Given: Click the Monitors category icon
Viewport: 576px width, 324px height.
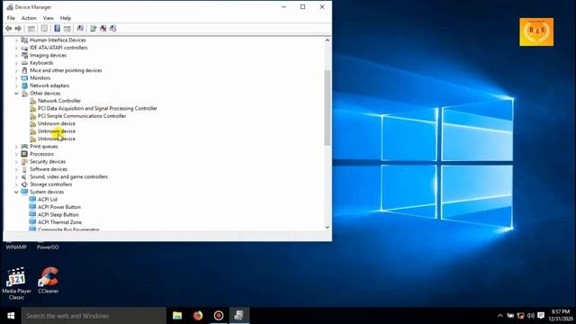Looking at the screenshot, I should coord(24,78).
